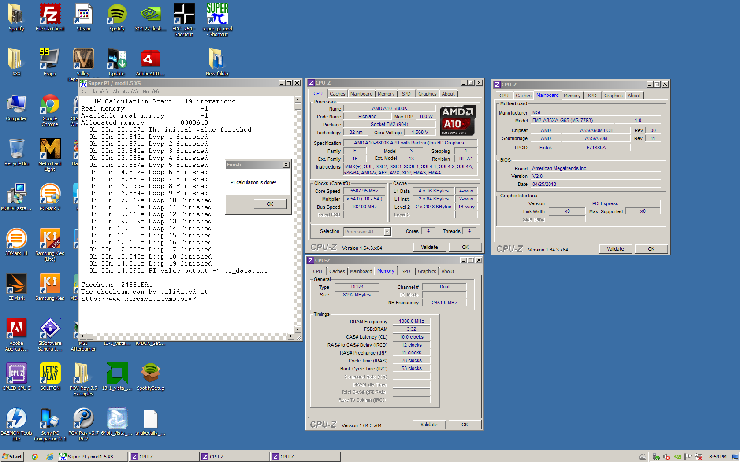Screen dimensions: 740x462
Task: Open the snakedaily file icon
Action: point(150,422)
